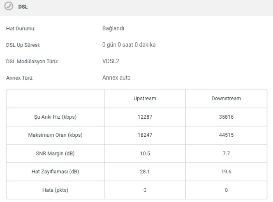
Task: Click downstream maximum rate 44515
Action: 226,135
